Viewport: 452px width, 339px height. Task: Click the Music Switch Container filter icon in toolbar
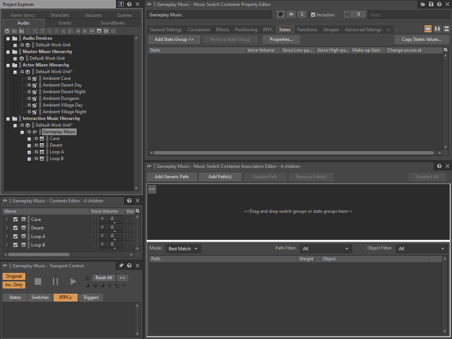click(92, 31)
